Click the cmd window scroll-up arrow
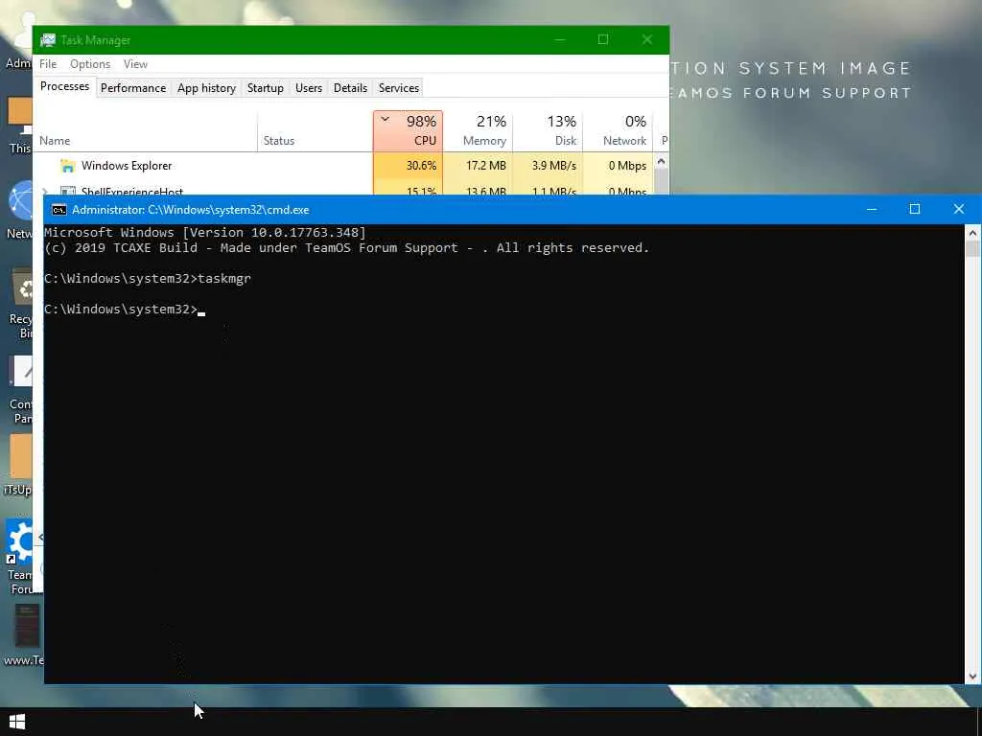Viewport: 982px width, 736px height. point(972,233)
